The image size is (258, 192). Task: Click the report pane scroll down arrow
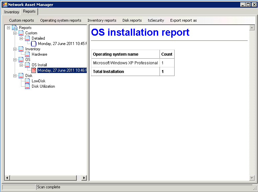[252, 178]
